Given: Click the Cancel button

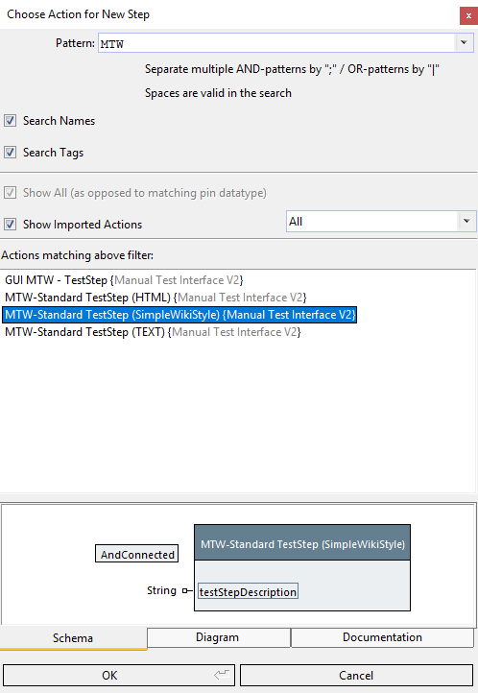Looking at the screenshot, I should pyautogui.click(x=356, y=676).
